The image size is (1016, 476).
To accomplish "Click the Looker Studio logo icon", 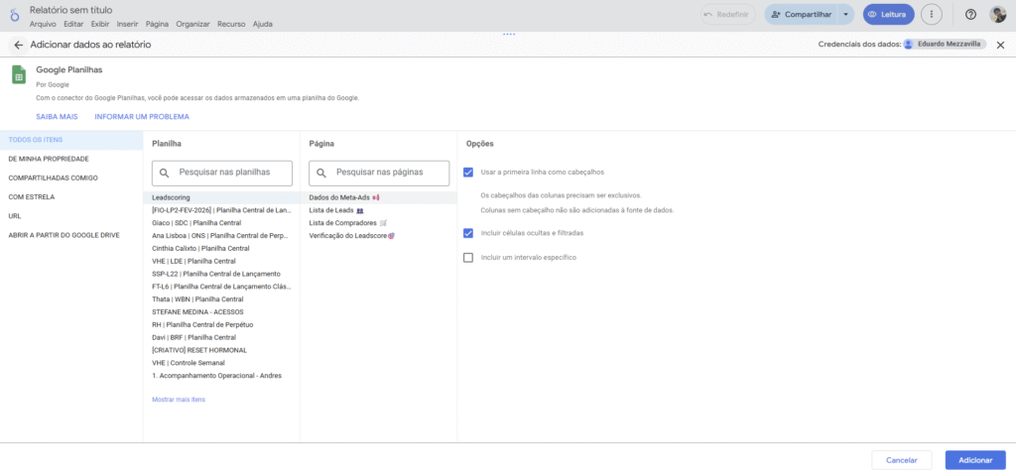I will click(12, 15).
